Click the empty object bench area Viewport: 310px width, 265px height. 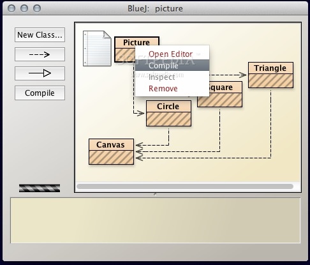click(x=155, y=220)
